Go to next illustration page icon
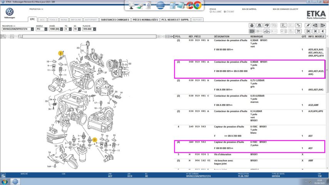 click(x=322, y=25)
